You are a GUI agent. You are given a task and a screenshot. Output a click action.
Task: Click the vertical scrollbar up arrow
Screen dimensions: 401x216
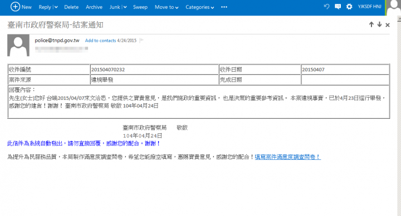[399, 19]
